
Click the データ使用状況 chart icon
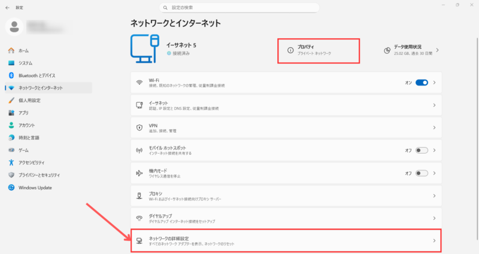click(387, 50)
